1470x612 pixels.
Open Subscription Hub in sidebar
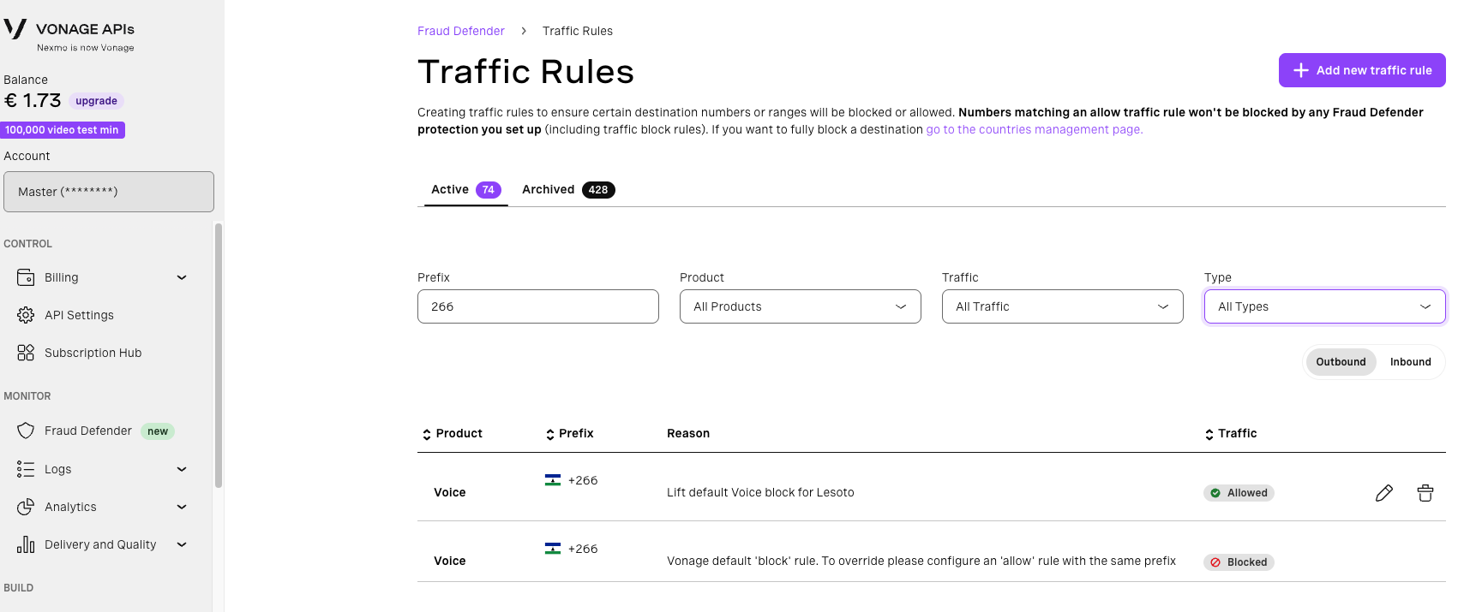coord(93,353)
